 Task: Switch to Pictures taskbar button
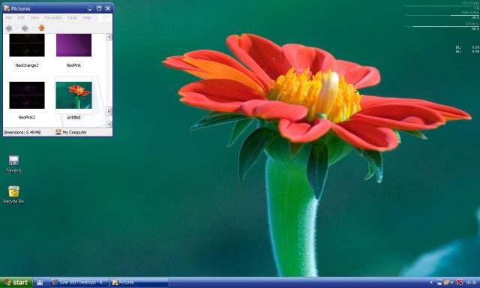(139, 283)
